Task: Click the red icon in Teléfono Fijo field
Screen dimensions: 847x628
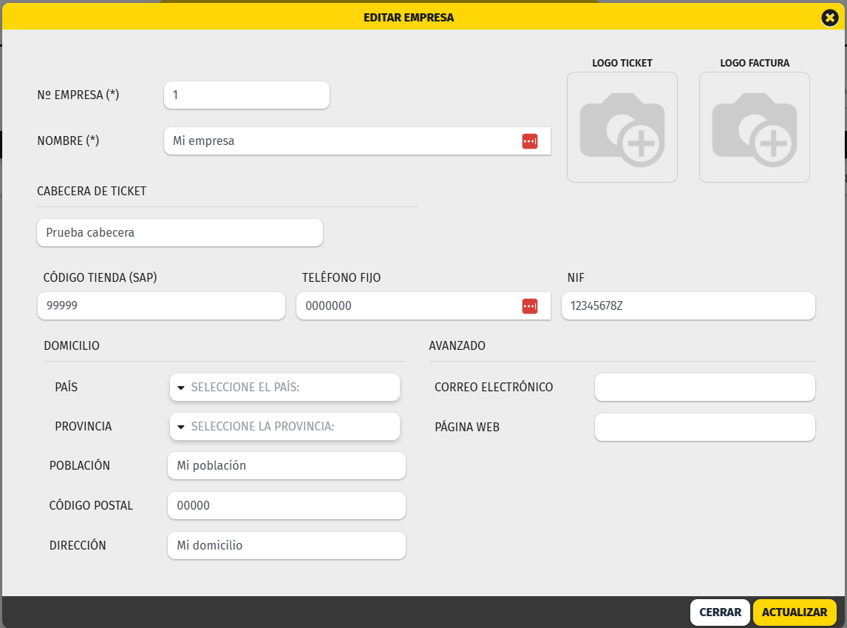Action: 529,306
